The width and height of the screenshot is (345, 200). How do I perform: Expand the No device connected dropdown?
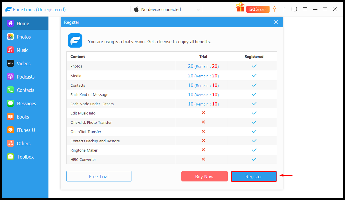click(x=167, y=10)
